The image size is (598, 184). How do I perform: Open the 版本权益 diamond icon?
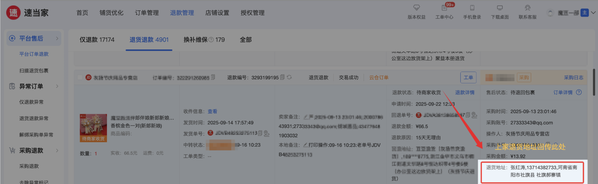[416, 8]
